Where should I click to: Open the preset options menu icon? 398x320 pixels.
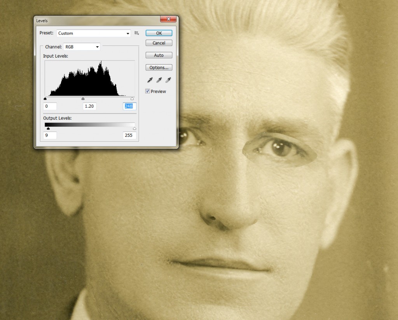tap(137, 33)
